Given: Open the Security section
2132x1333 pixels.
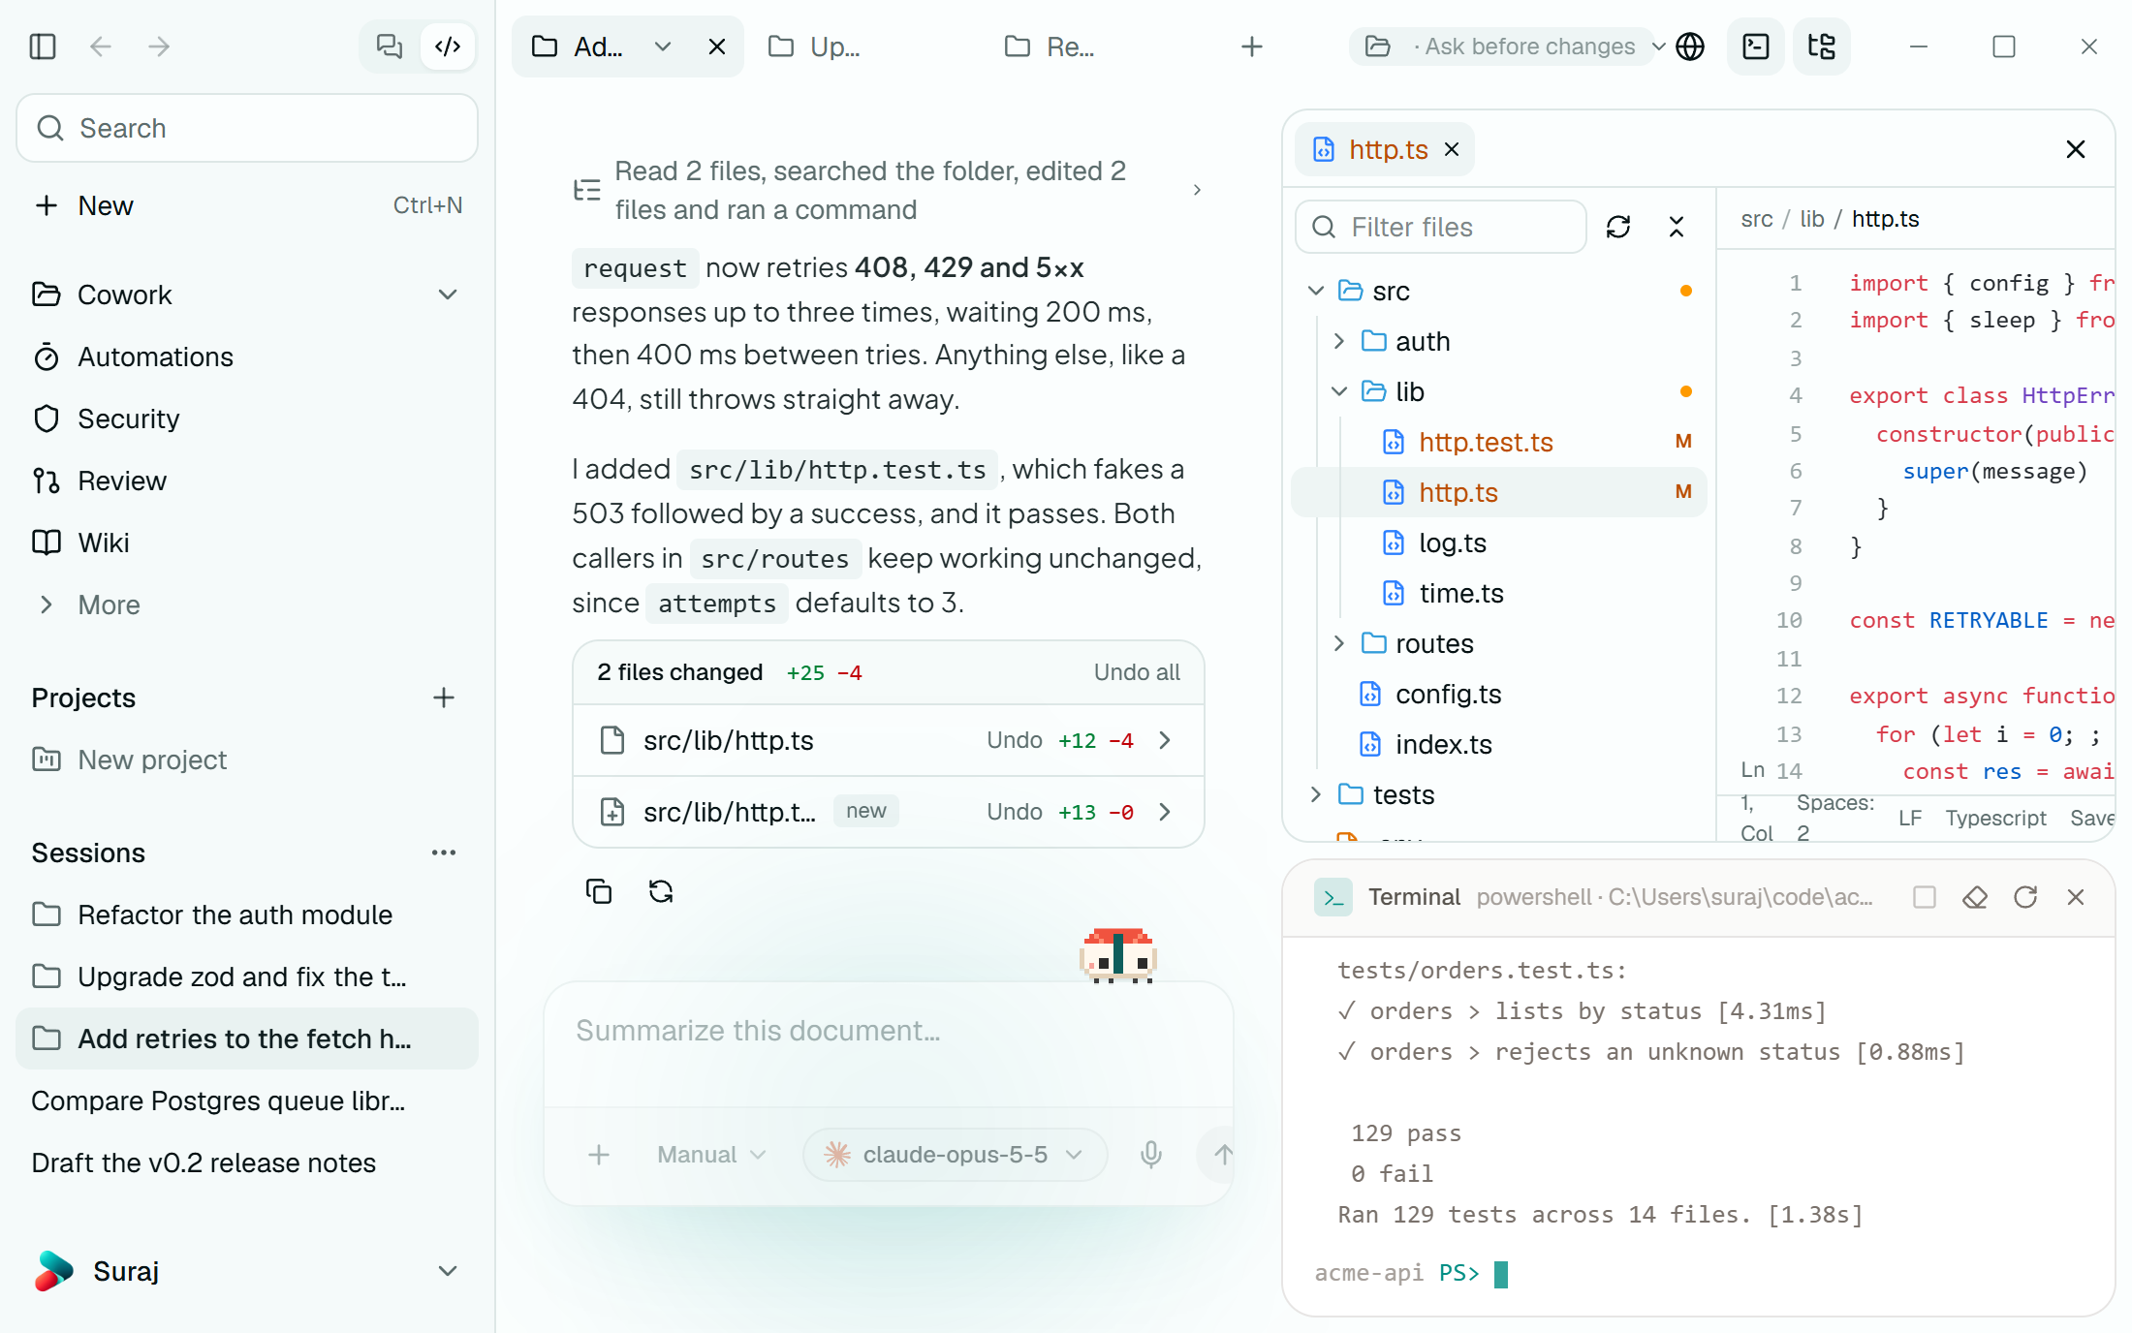Looking at the screenshot, I should coord(247,418).
